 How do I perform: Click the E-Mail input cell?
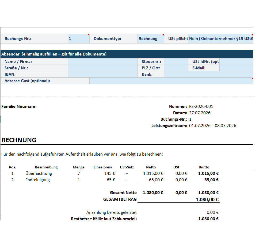click(236, 68)
